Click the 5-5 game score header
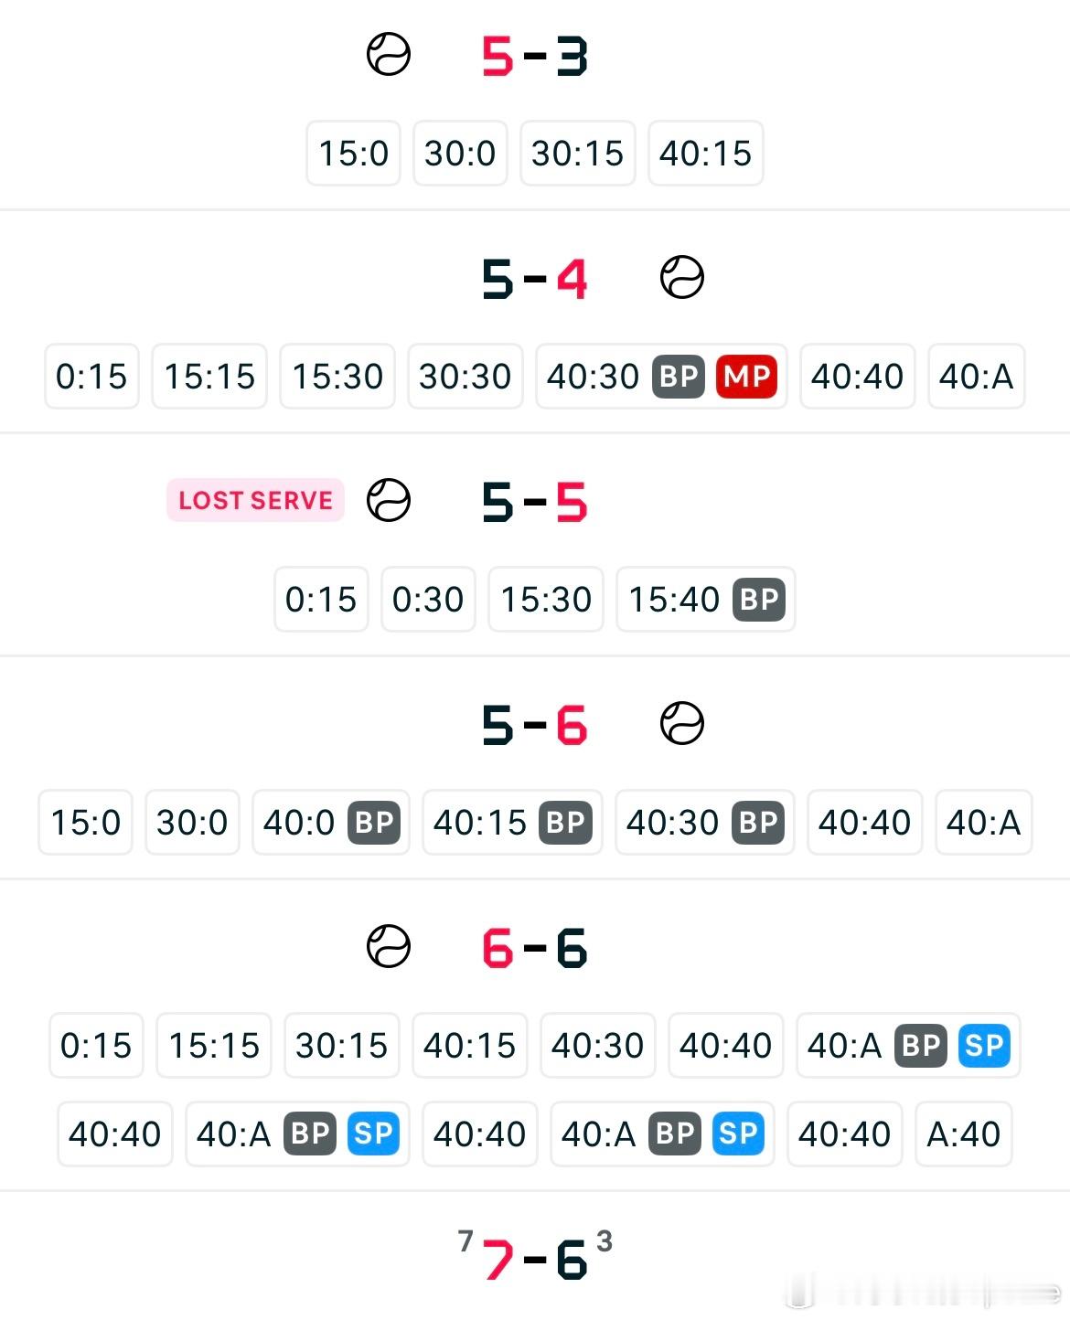1070x1320 pixels. tap(535, 502)
